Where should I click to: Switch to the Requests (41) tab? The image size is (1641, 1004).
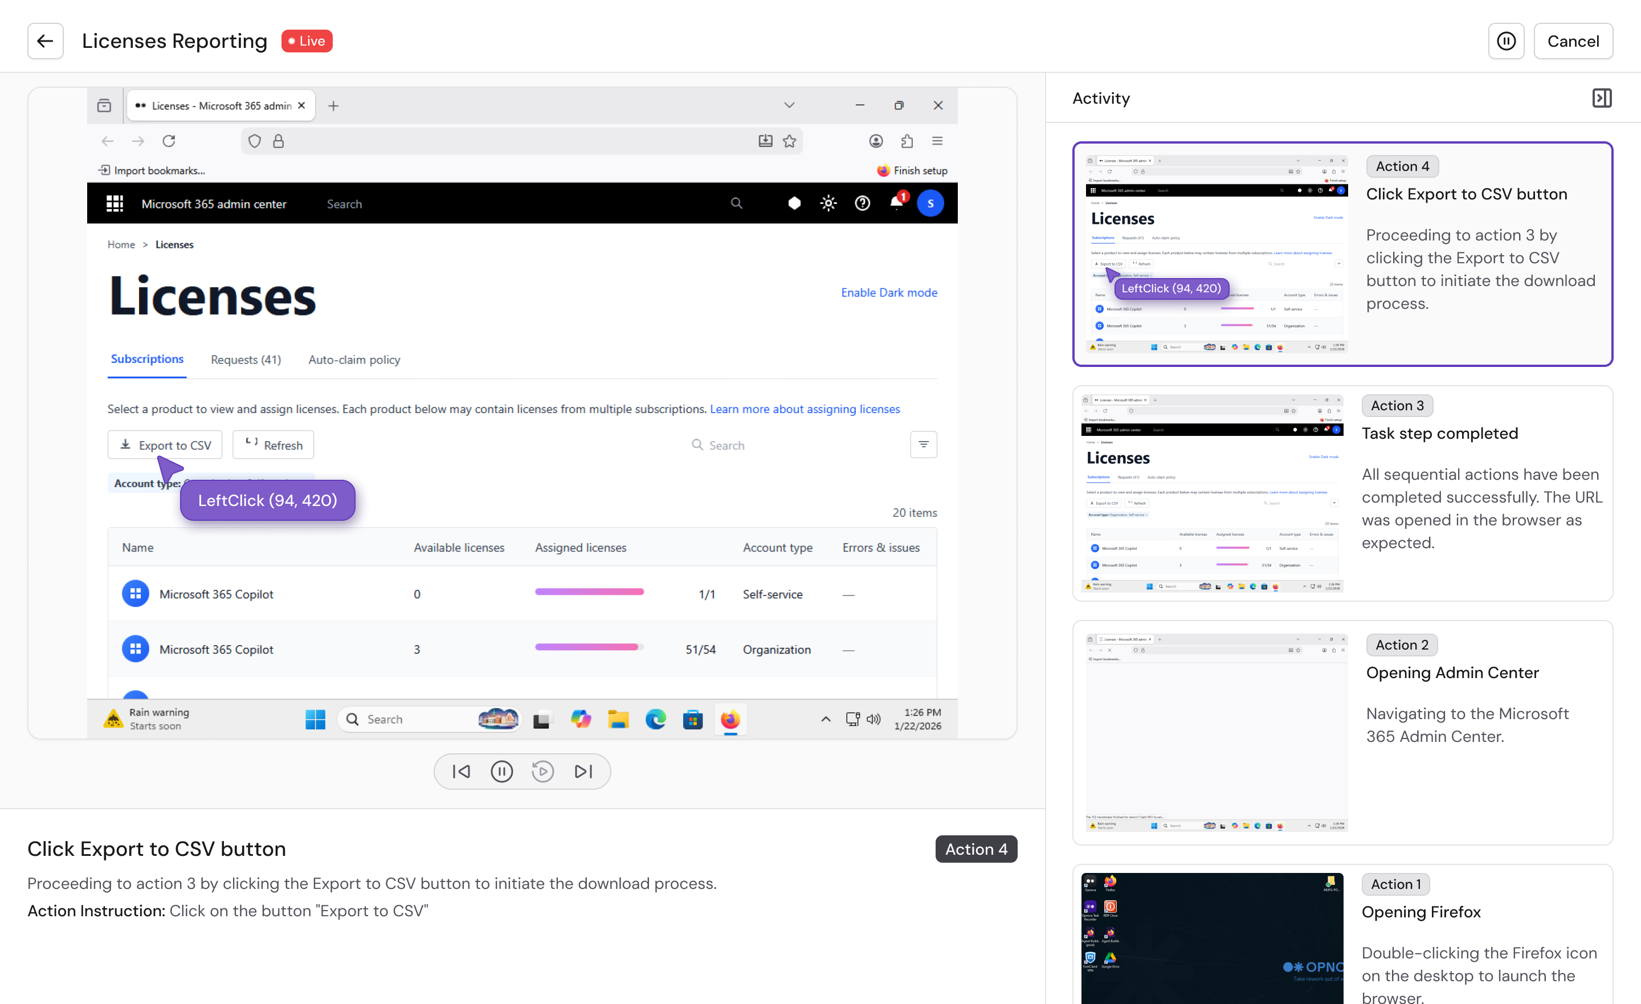246,360
